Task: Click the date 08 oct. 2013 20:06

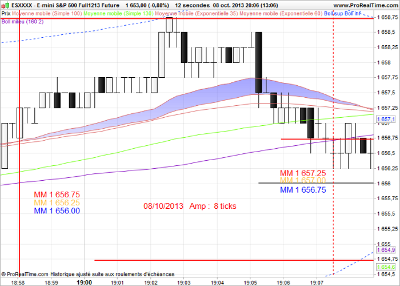Action: [238, 5]
